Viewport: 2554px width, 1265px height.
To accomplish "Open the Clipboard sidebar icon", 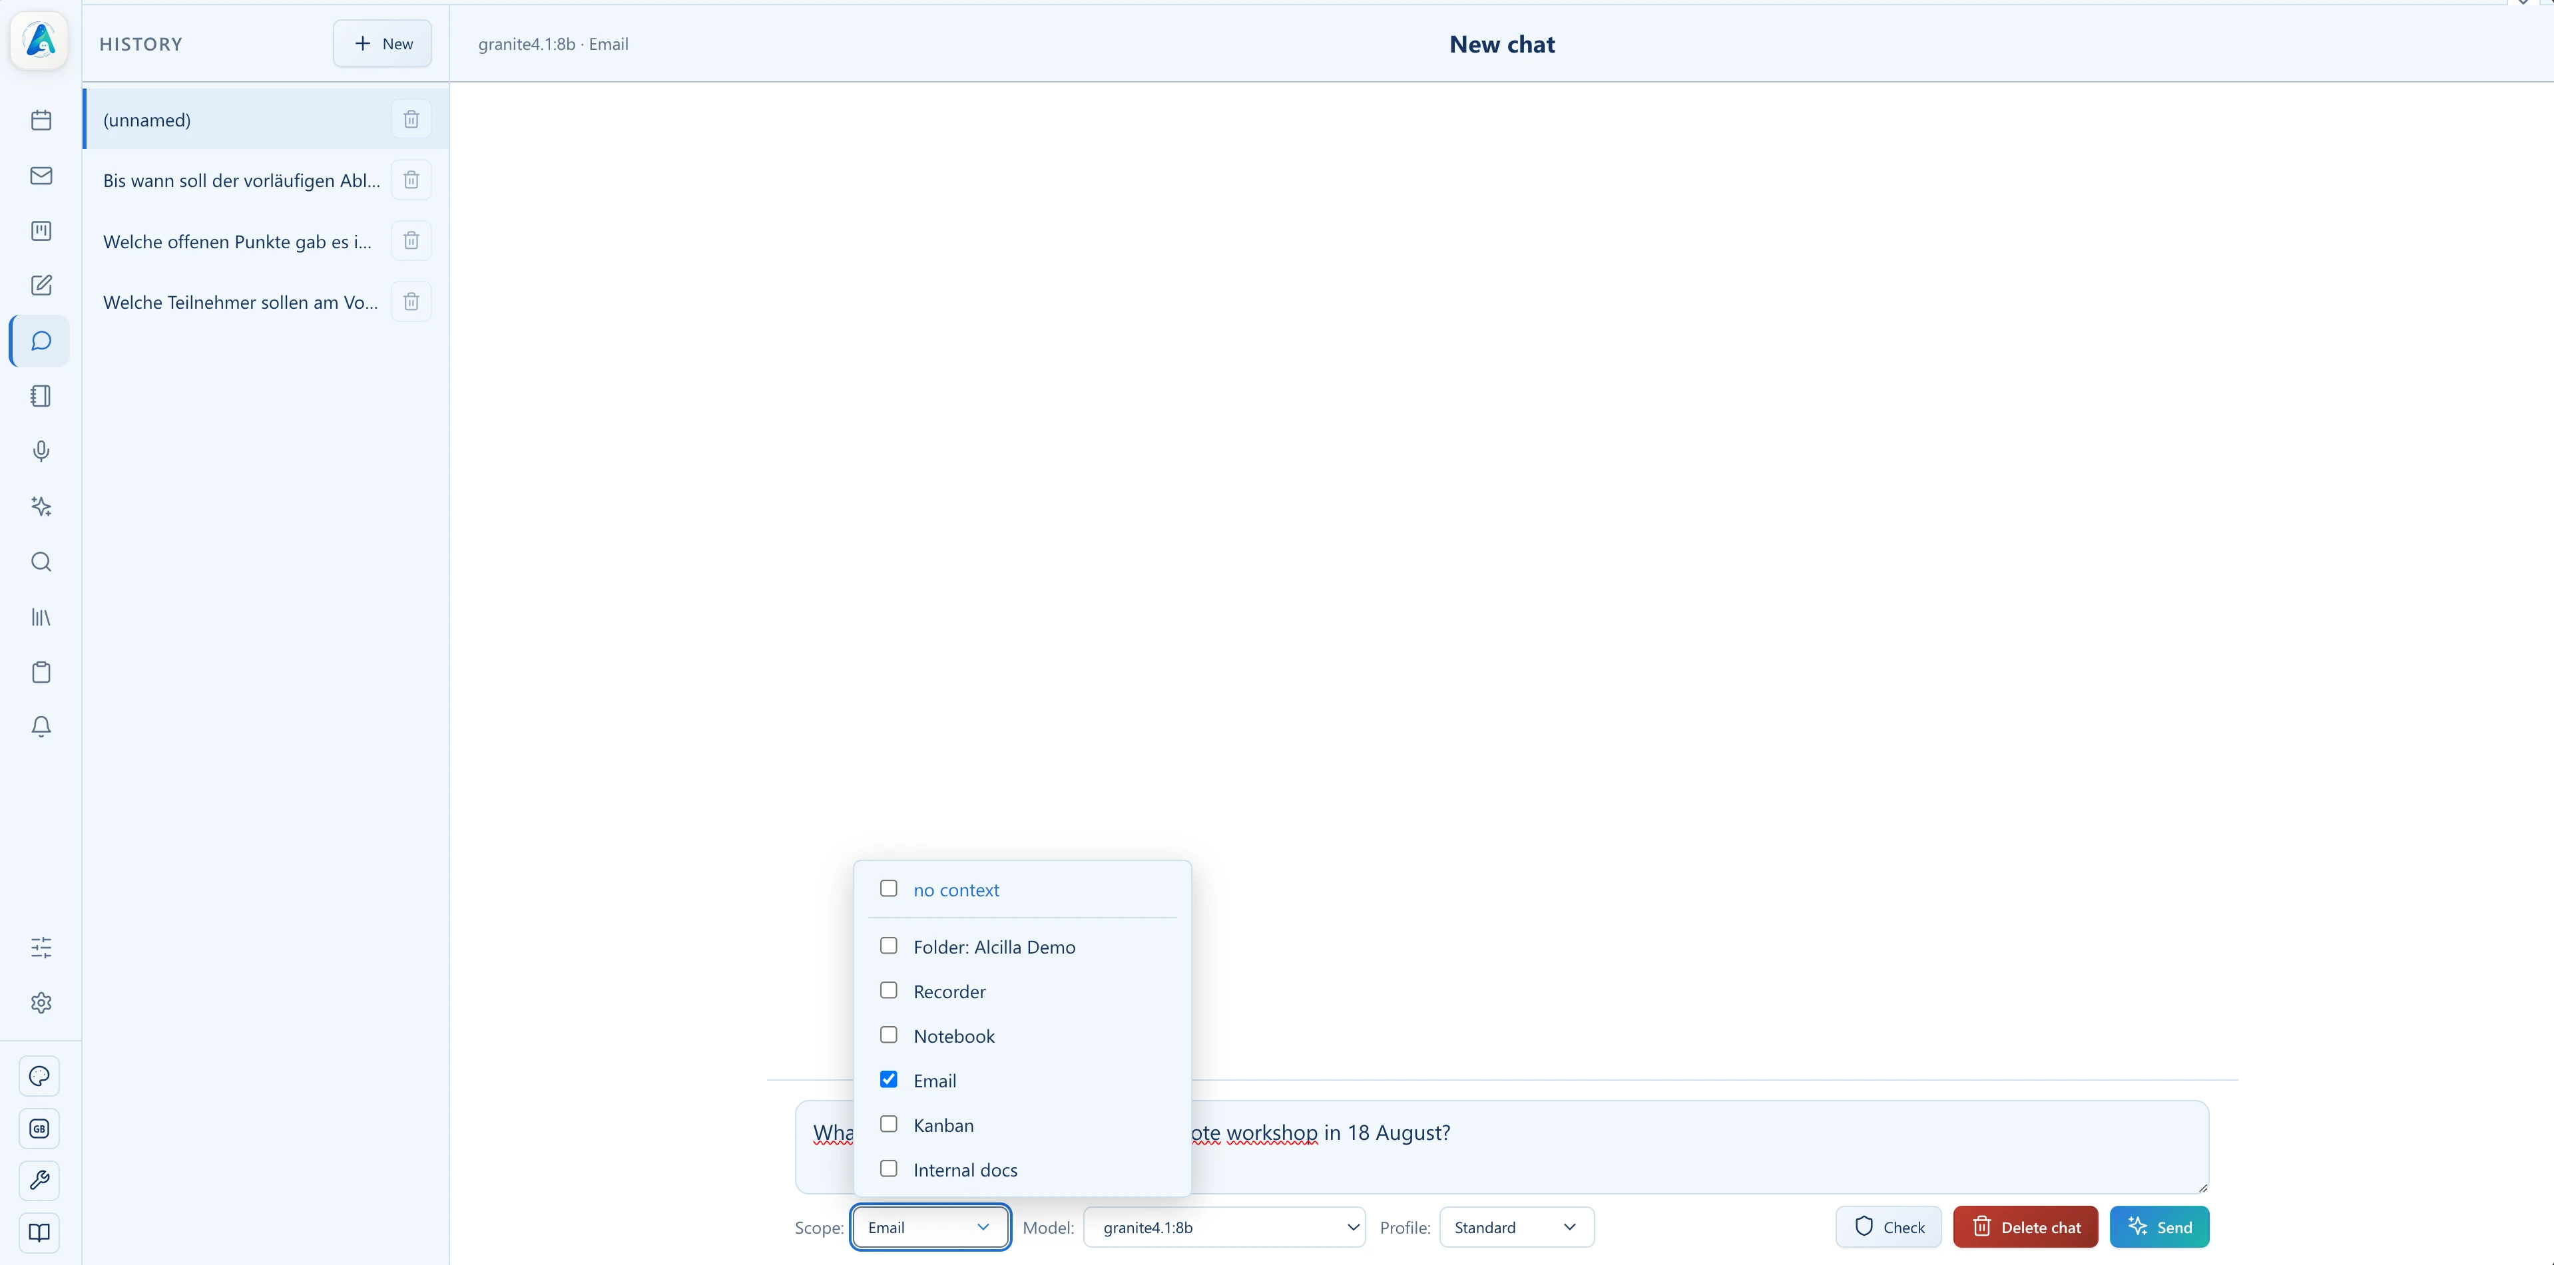I will [x=41, y=673].
